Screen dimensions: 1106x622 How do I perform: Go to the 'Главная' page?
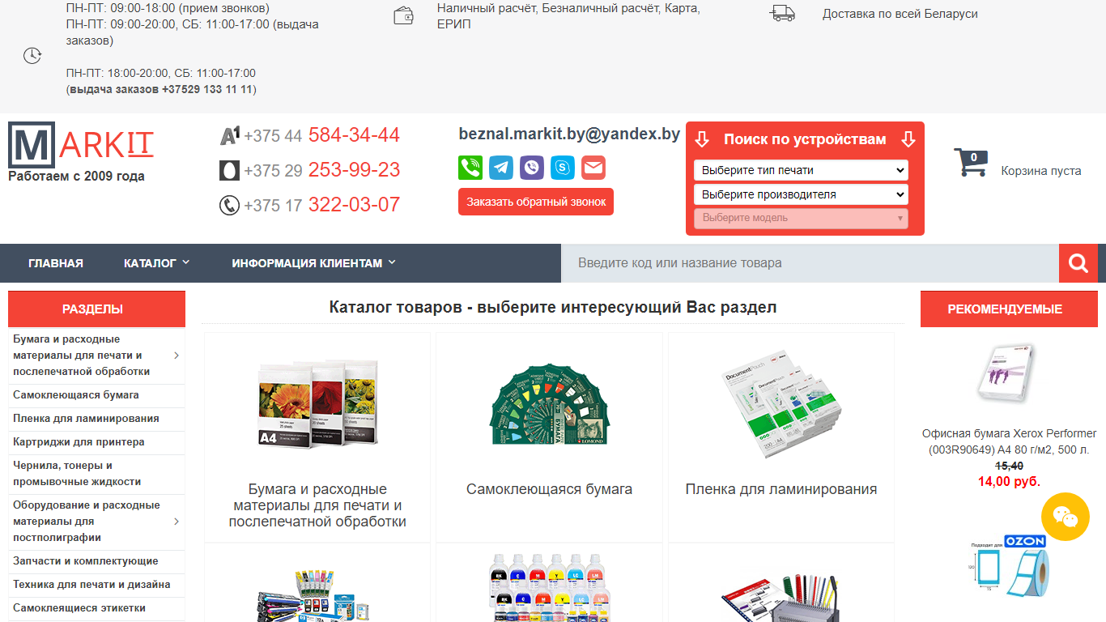pos(56,263)
